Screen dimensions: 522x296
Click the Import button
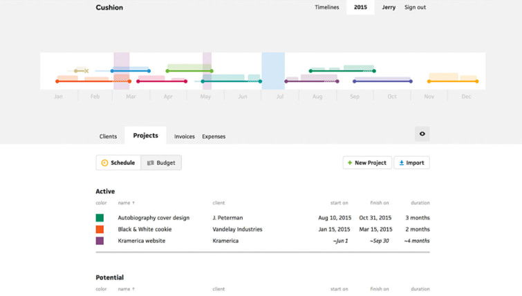(x=411, y=163)
